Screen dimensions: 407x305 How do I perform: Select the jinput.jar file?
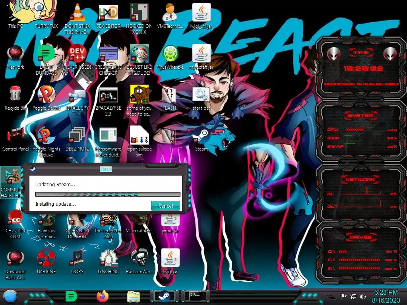pyautogui.click(x=170, y=223)
